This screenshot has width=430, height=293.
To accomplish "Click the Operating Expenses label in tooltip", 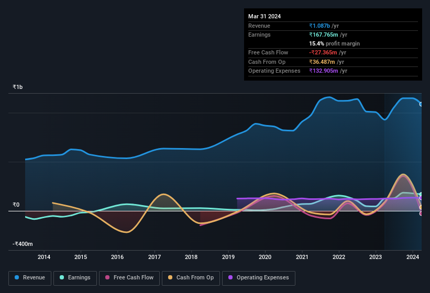I will [274, 71].
